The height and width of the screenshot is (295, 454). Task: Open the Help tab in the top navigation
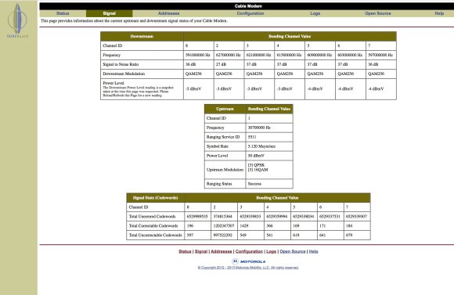point(439,13)
